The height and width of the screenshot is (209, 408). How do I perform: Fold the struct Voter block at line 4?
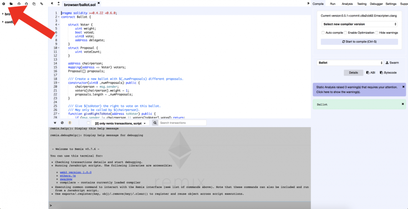(59, 25)
